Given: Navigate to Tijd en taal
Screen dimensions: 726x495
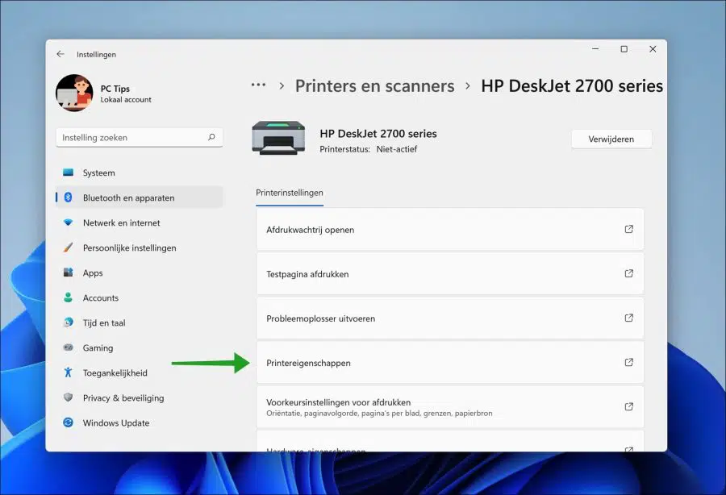Looking at the screenshot, I should (x=139, y=322).
